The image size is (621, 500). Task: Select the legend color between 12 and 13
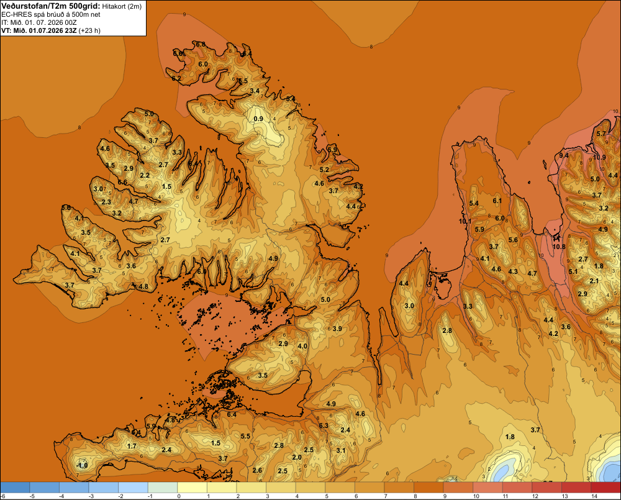coord(547,488)
